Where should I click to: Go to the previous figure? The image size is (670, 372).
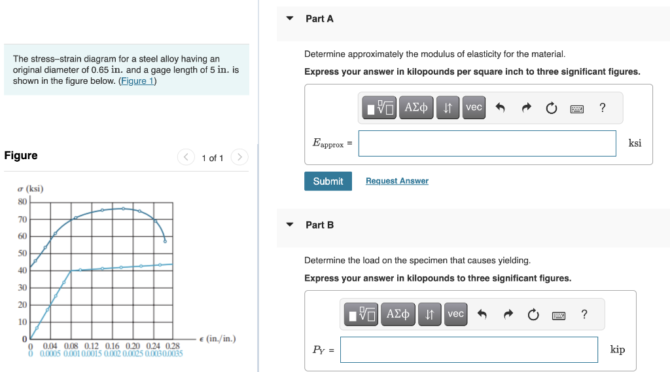pos(186,157)
